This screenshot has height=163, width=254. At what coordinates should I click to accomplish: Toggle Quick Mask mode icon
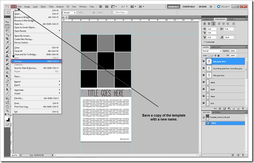tap(7, 124)
